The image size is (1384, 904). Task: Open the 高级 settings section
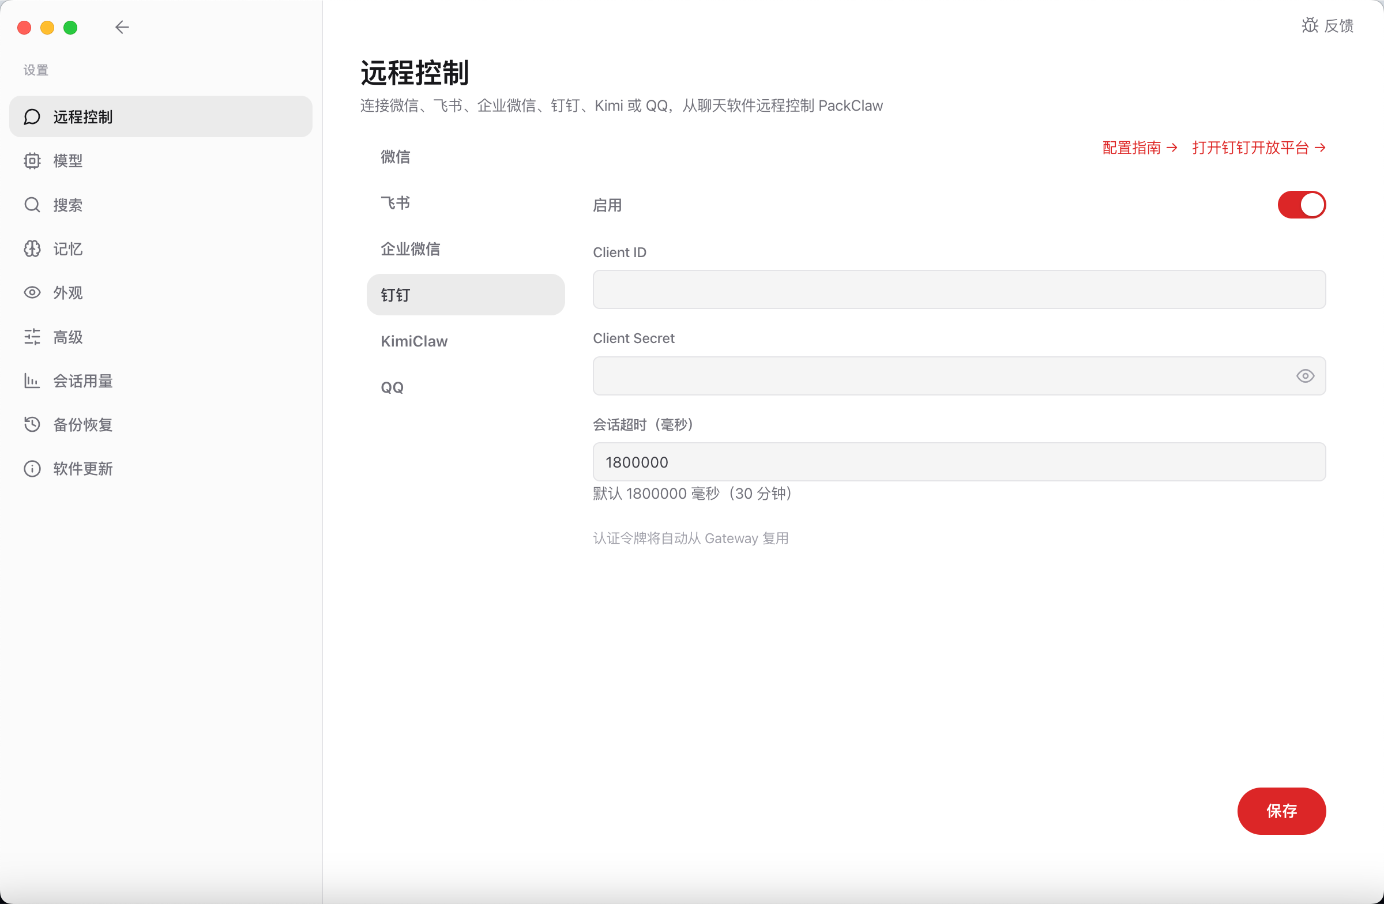coord(160,337)
